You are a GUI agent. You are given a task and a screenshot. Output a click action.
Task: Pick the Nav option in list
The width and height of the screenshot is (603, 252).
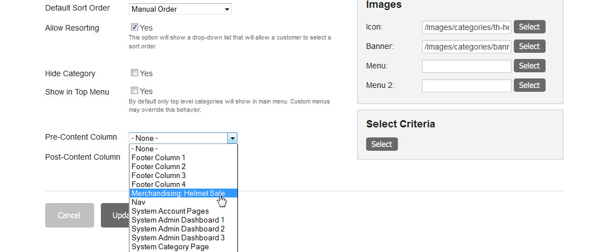click(183, 202)
